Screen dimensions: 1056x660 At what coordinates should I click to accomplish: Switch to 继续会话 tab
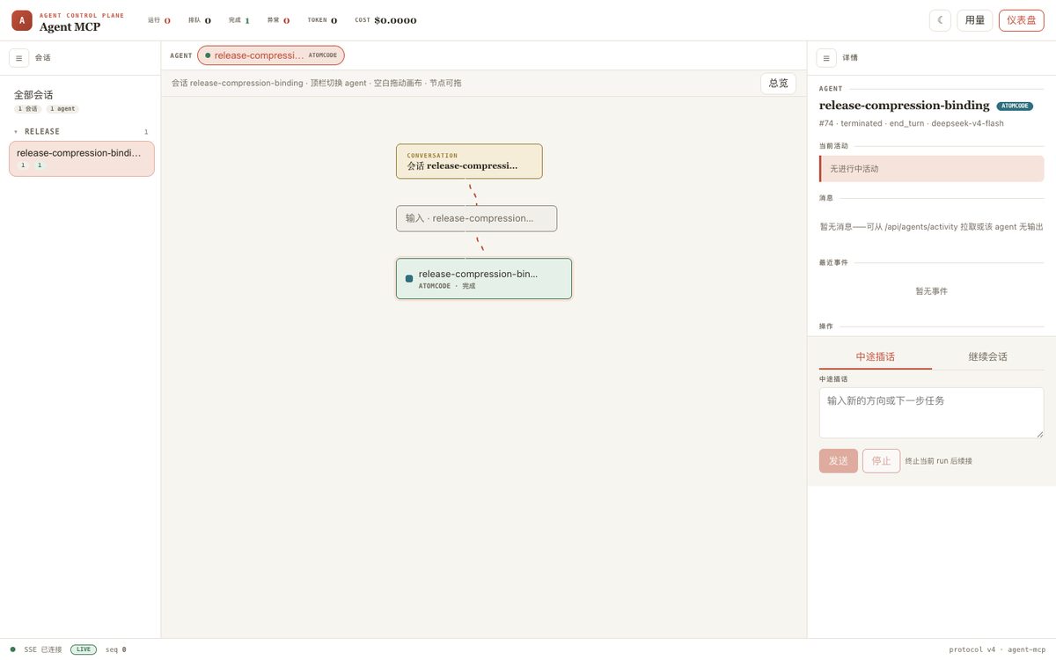point(988,356)
